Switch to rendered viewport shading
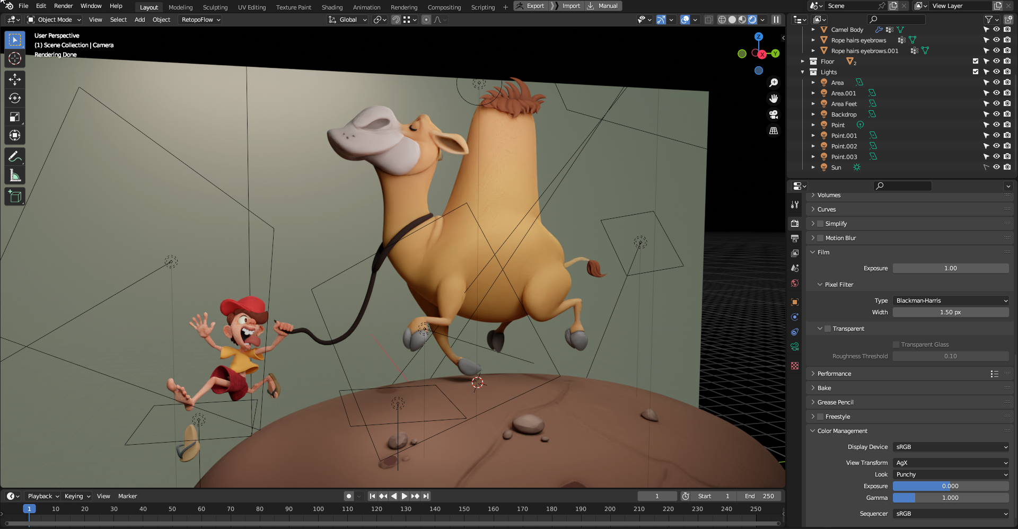1018x529 pixels. pyautogui.click(x=752, y=20)
